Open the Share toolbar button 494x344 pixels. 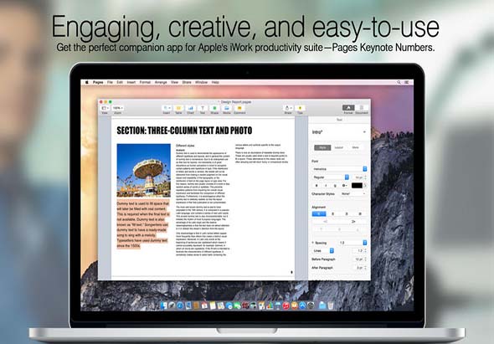[288, 108]
